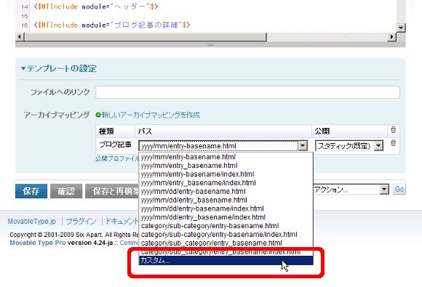Create new archive mapping link
The image size is (422, 287).
(151, 115)
